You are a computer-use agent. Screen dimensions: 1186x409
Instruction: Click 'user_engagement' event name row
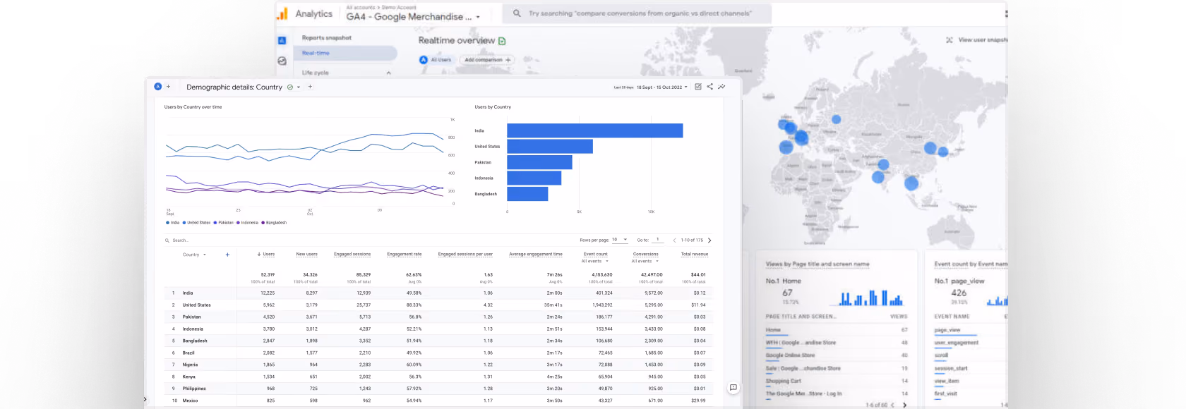(x=971, y=343)
